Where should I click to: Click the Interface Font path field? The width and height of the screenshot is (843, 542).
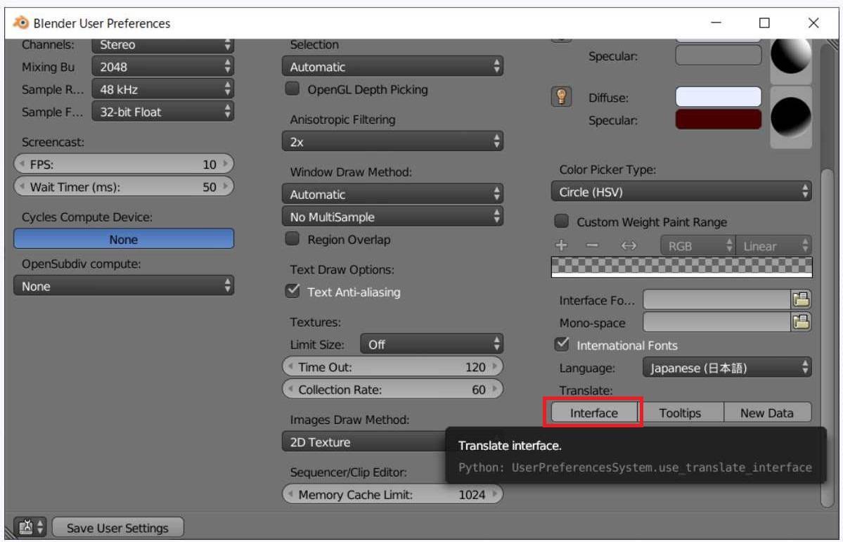click(x=716, y=299)
